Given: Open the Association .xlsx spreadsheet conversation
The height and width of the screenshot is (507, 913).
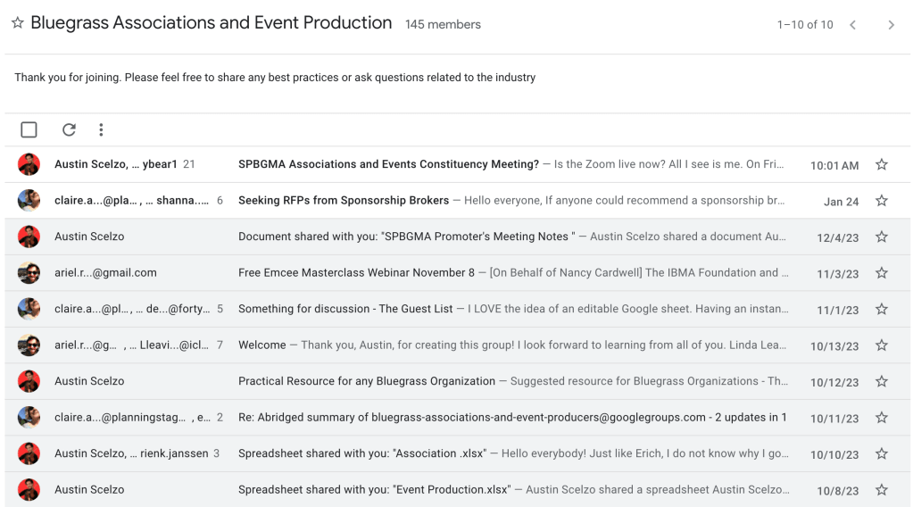Looking at the screenshot, I should [x=361, y=453].
